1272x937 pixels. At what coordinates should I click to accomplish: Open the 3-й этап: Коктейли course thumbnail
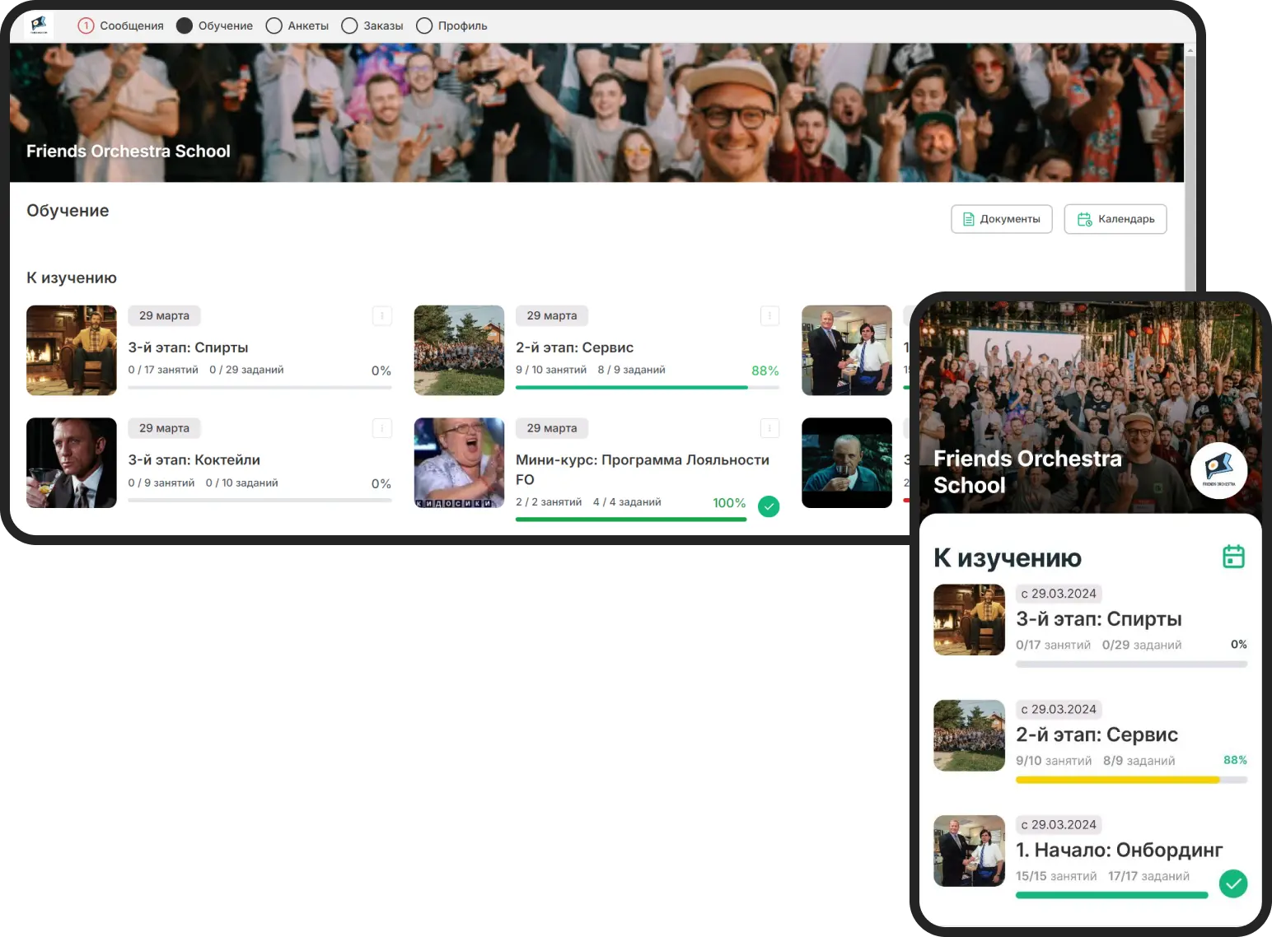tap(72, 463)
